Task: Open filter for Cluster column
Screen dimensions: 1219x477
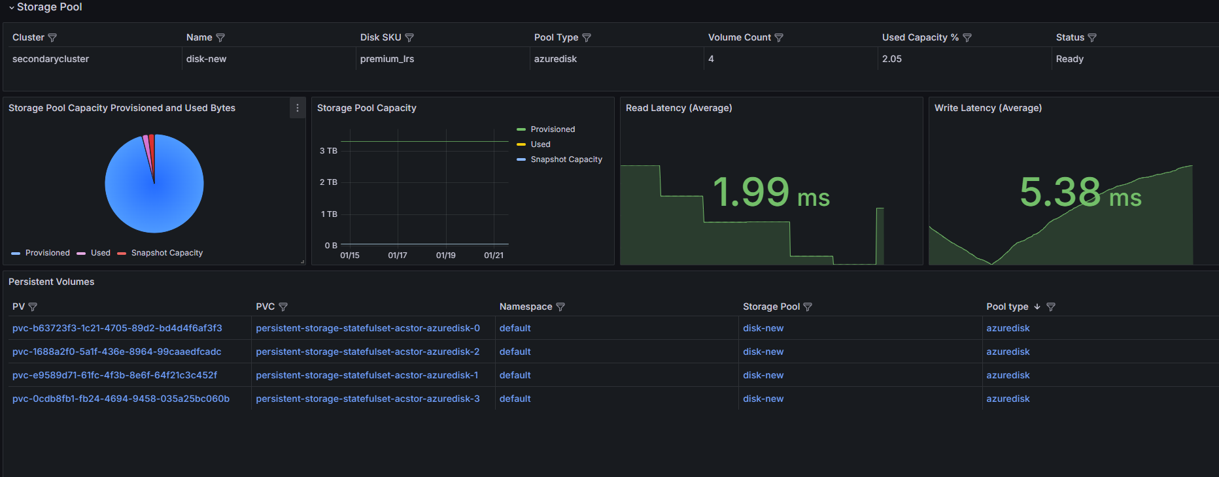Action: click(x=52, y=38)
